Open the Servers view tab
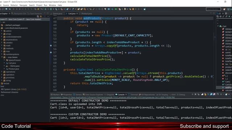The image size is (232, 130). (77, 95)
